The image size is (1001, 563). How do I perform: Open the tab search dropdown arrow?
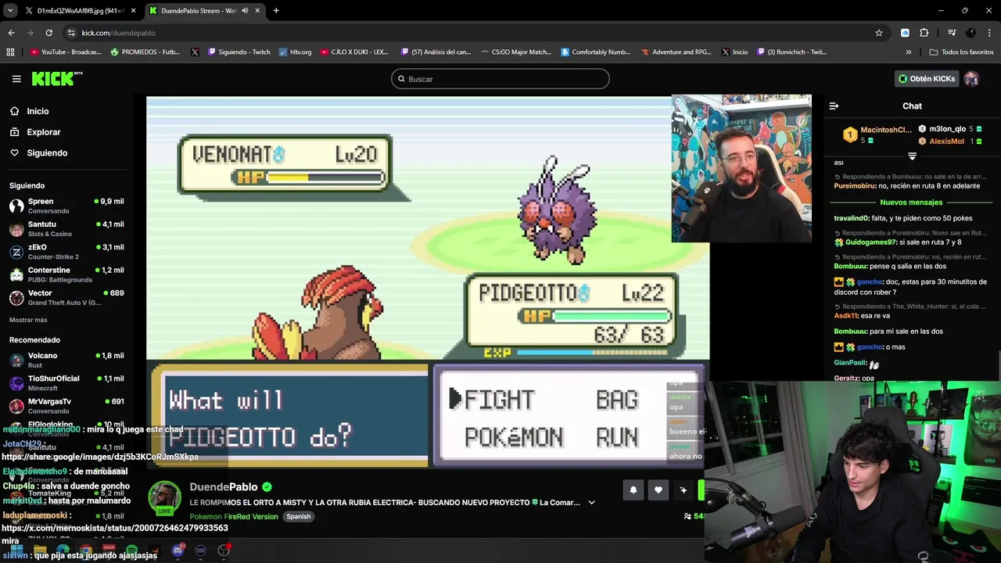click(x=10, y=11)
